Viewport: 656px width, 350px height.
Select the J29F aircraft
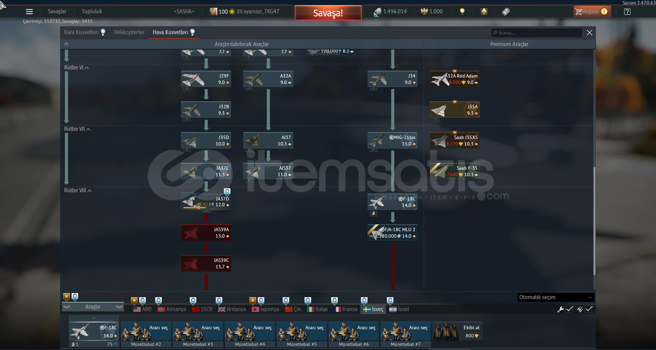point(206,79)
